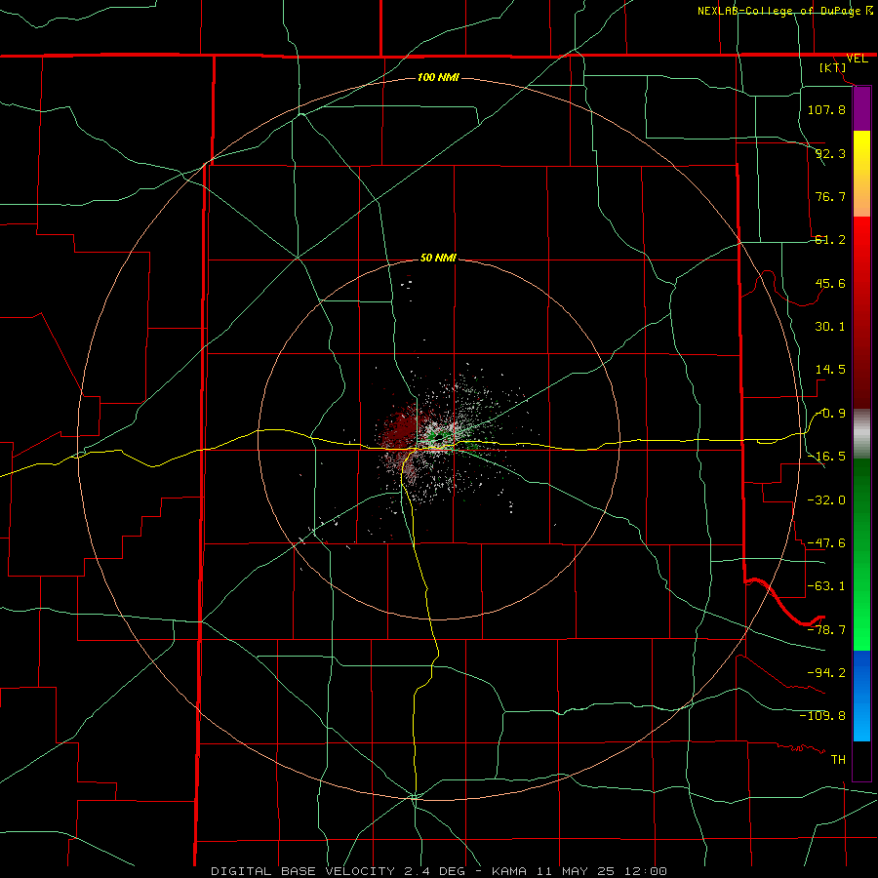Click the 107.8 scale value
878x878 pixels.
click(826, 109)
